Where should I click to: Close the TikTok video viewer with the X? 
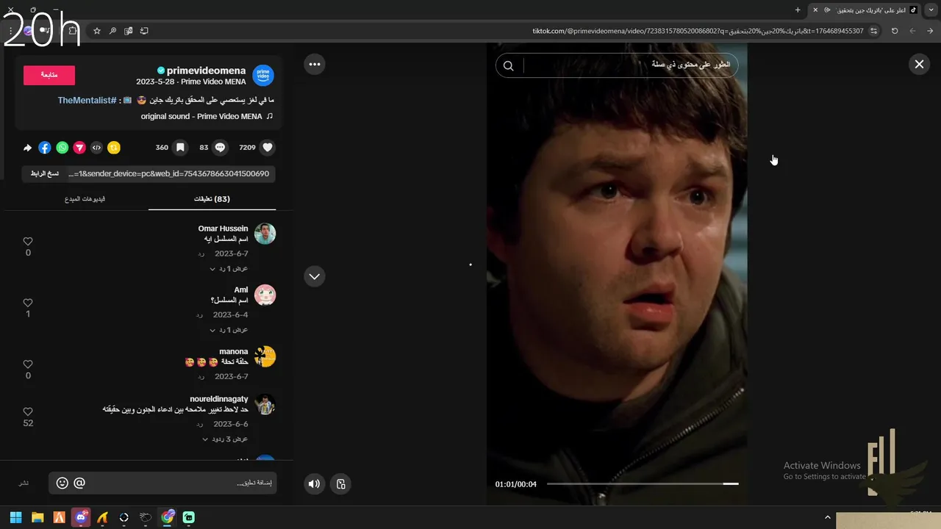(919, 65)
